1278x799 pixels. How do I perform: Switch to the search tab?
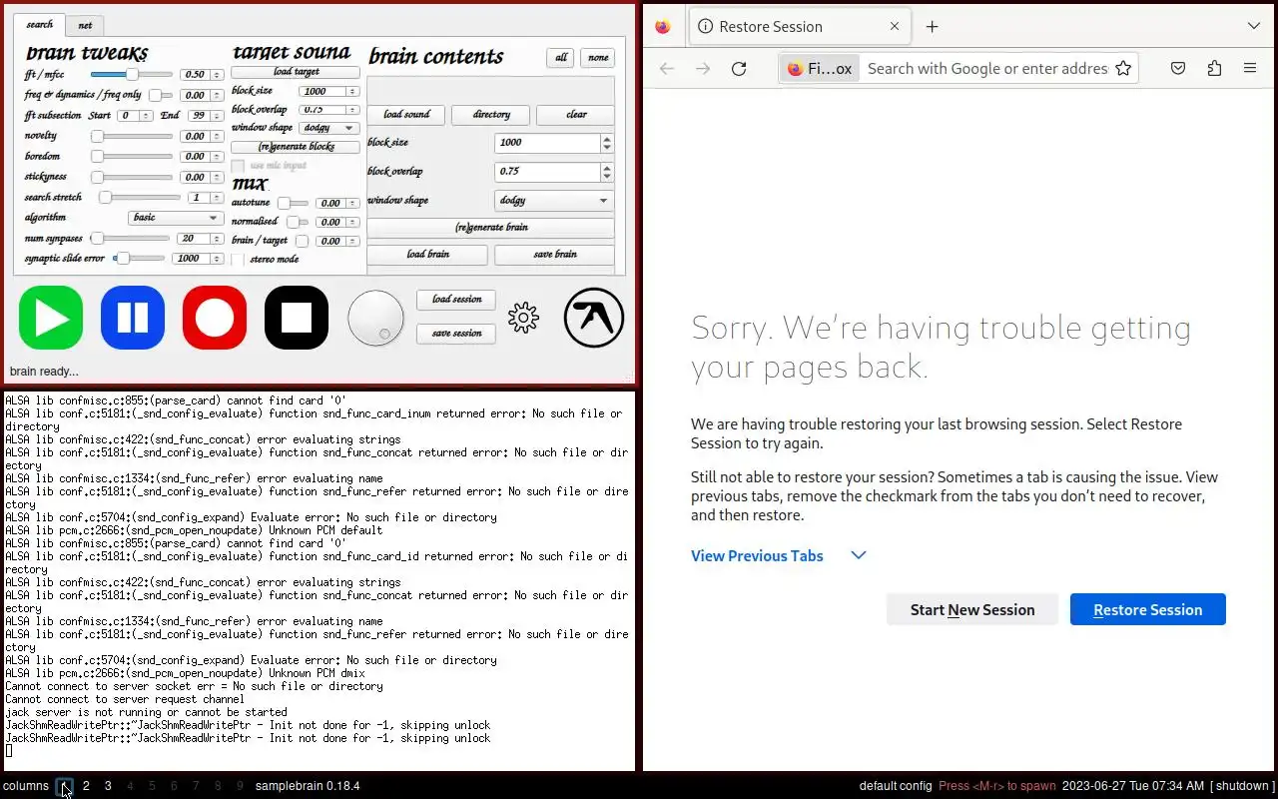(40, 25)
